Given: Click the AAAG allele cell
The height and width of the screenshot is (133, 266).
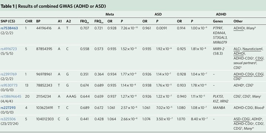Looking at the screenshot, I should point(71,96).
